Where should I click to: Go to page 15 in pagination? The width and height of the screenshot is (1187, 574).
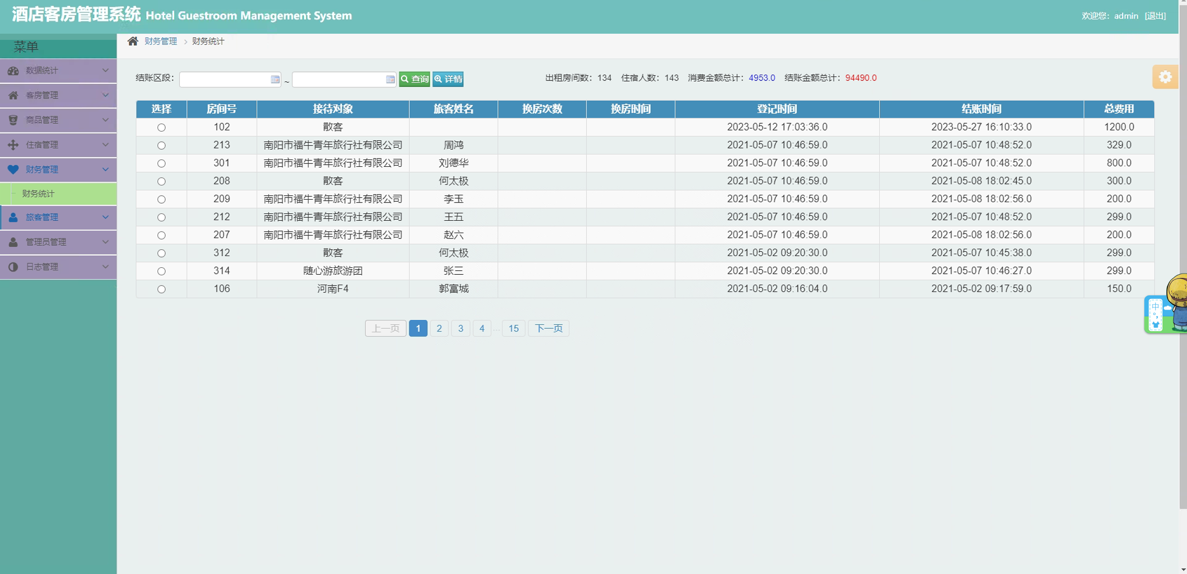tap(513, 328)
